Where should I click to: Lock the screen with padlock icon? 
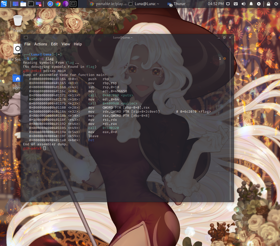pyautogui.click(x=268, y=4)
